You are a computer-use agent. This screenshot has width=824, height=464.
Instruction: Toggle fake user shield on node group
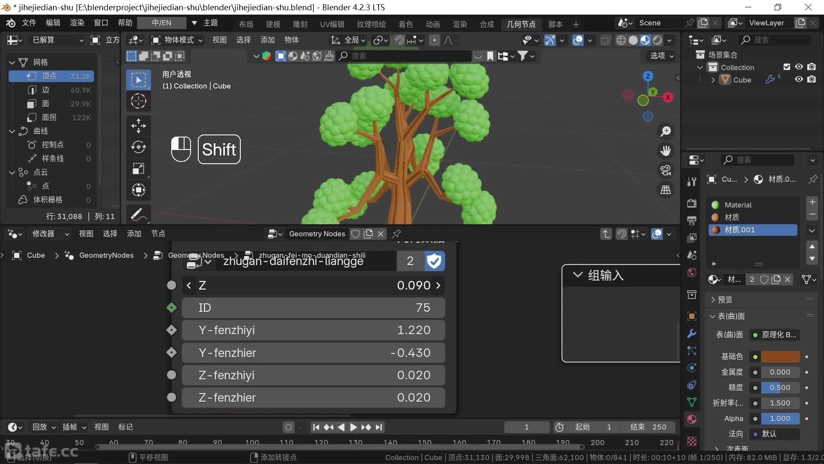pos(434,261)
